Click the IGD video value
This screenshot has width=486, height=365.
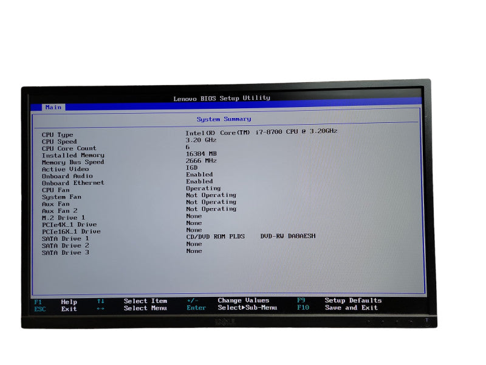click(x=191, y=168)
